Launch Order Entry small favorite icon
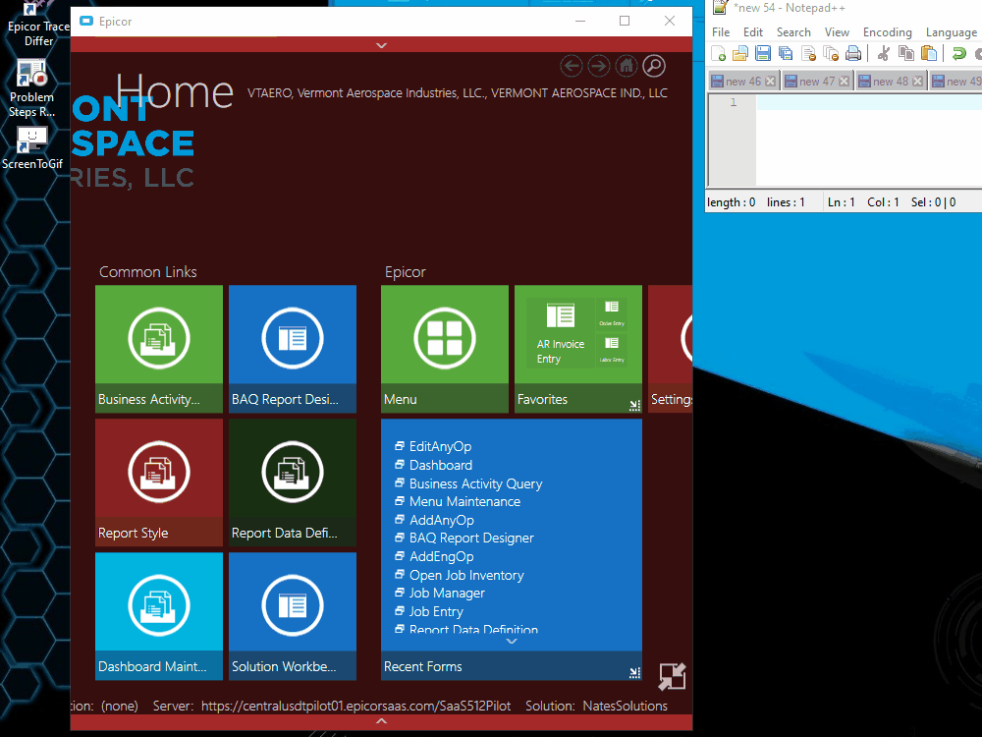 pyautogui.click(x=611, y=313)
